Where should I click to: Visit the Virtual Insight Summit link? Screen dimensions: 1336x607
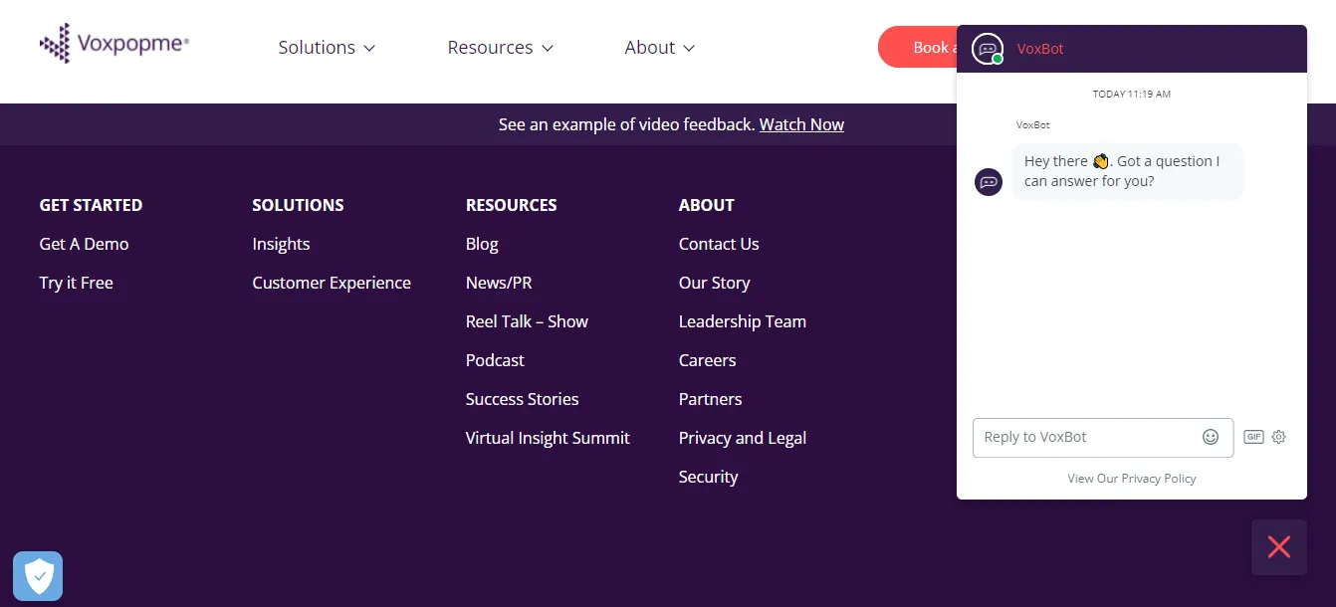click(548, 438)
